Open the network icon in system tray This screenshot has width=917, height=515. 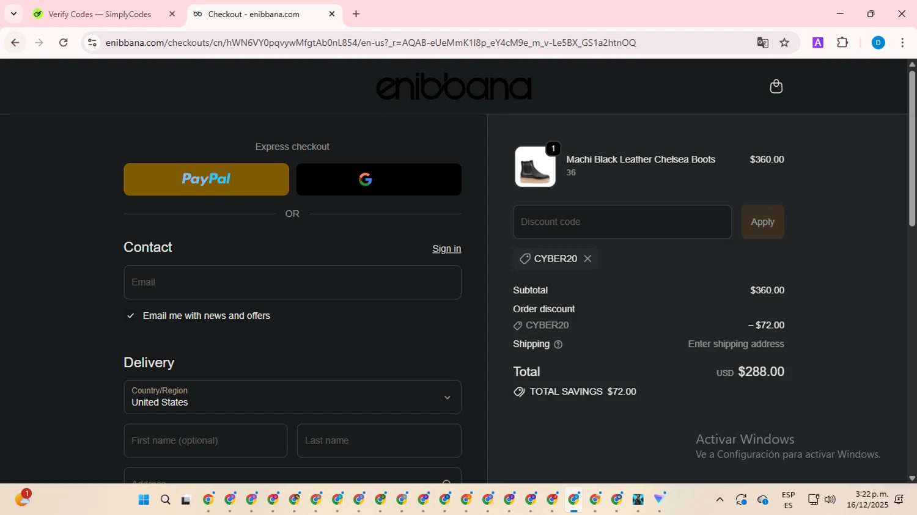813,500
